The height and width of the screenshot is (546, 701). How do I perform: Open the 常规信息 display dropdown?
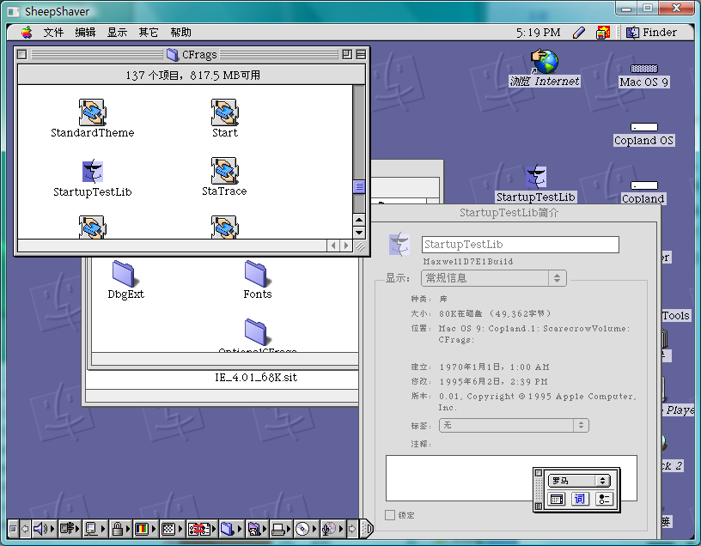[x=493, y=278]
